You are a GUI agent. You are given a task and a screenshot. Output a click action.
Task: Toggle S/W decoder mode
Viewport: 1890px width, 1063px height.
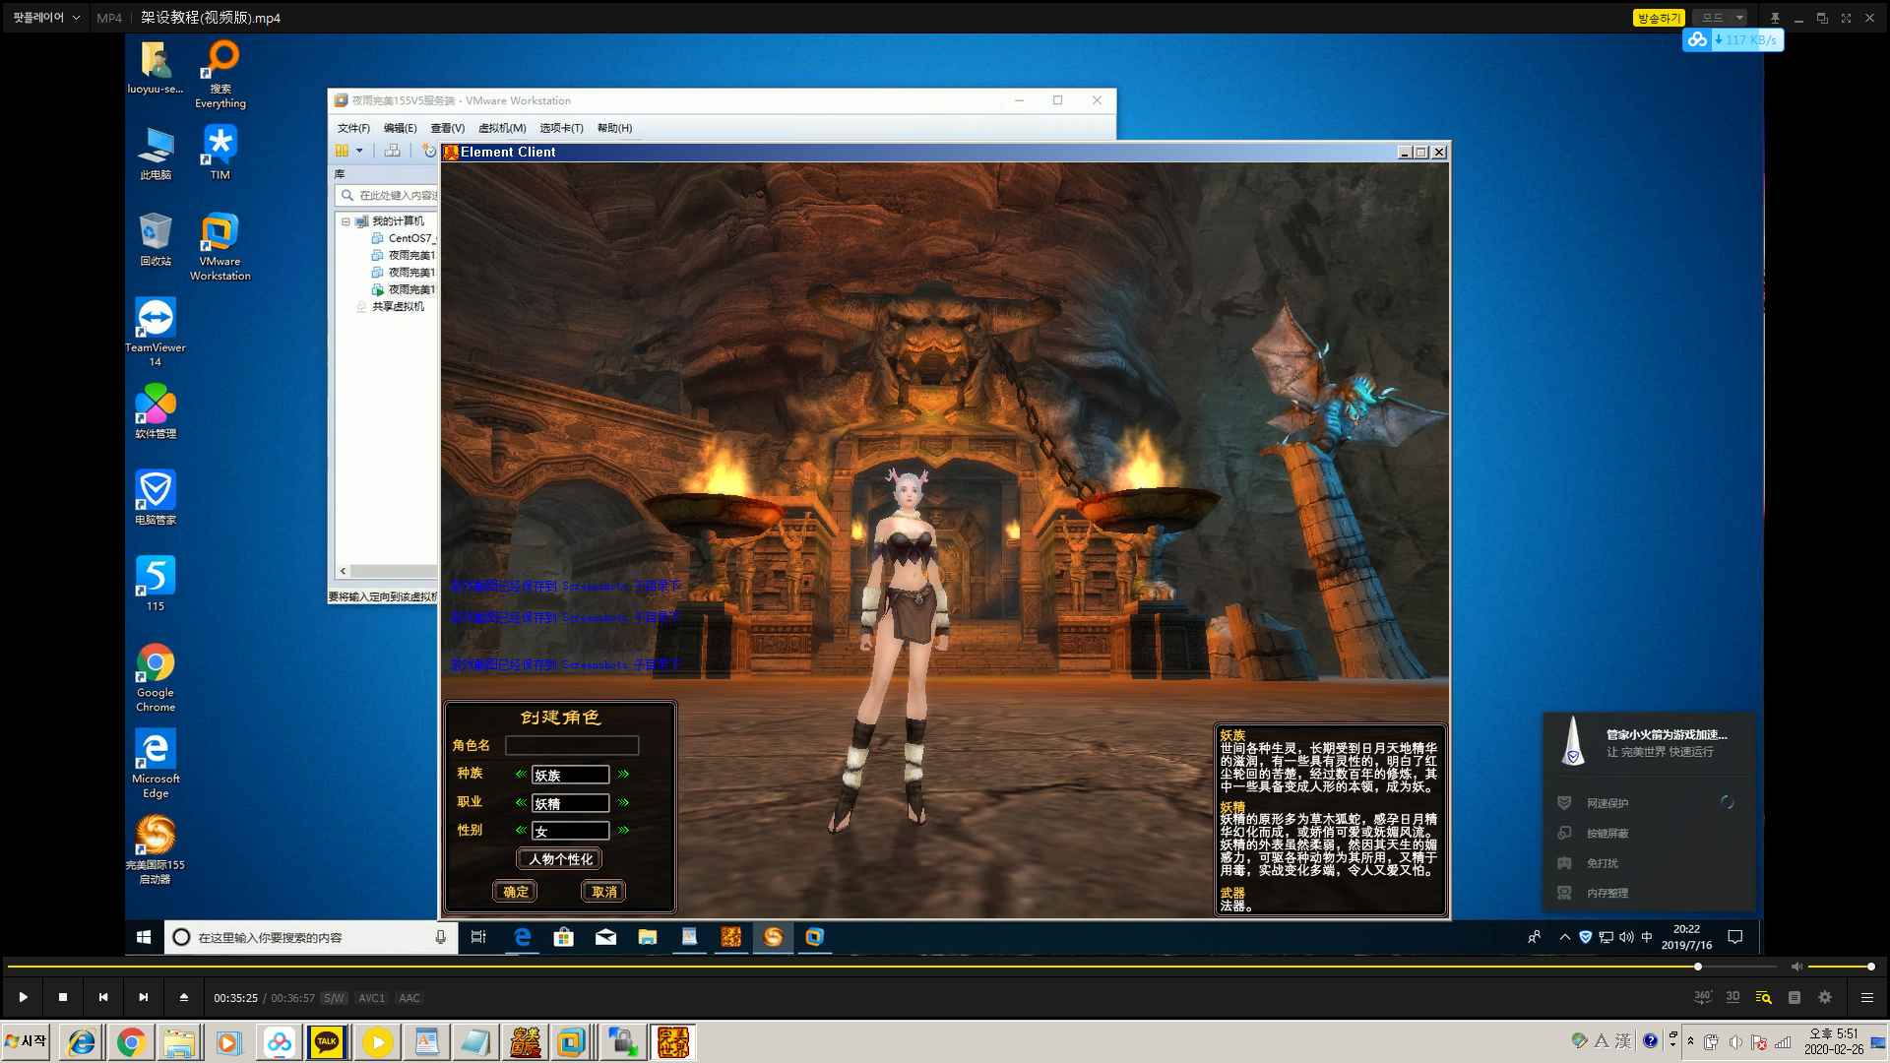(x=334, y=998)
